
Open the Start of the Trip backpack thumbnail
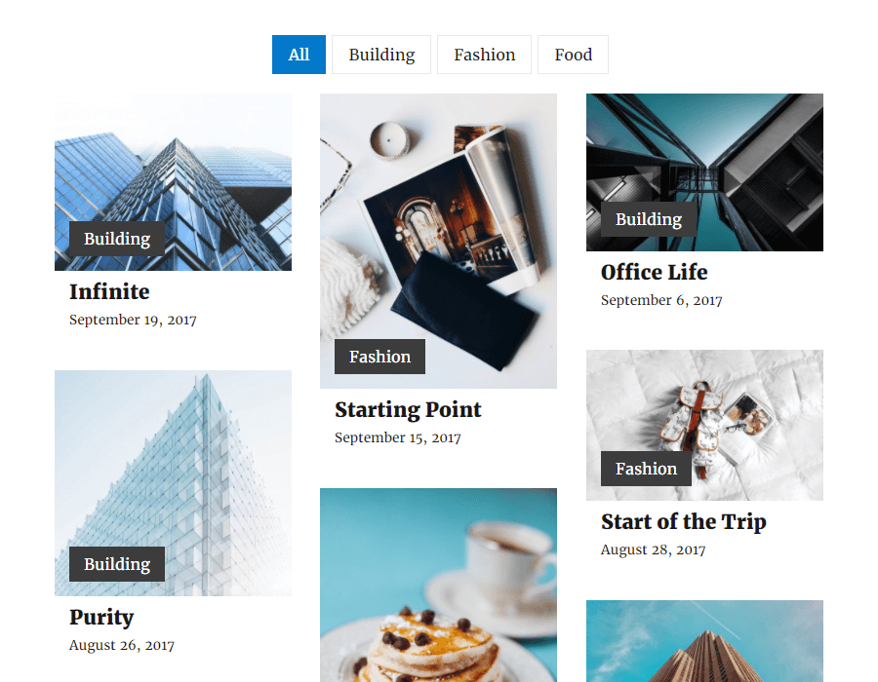(x=704, y=425)
